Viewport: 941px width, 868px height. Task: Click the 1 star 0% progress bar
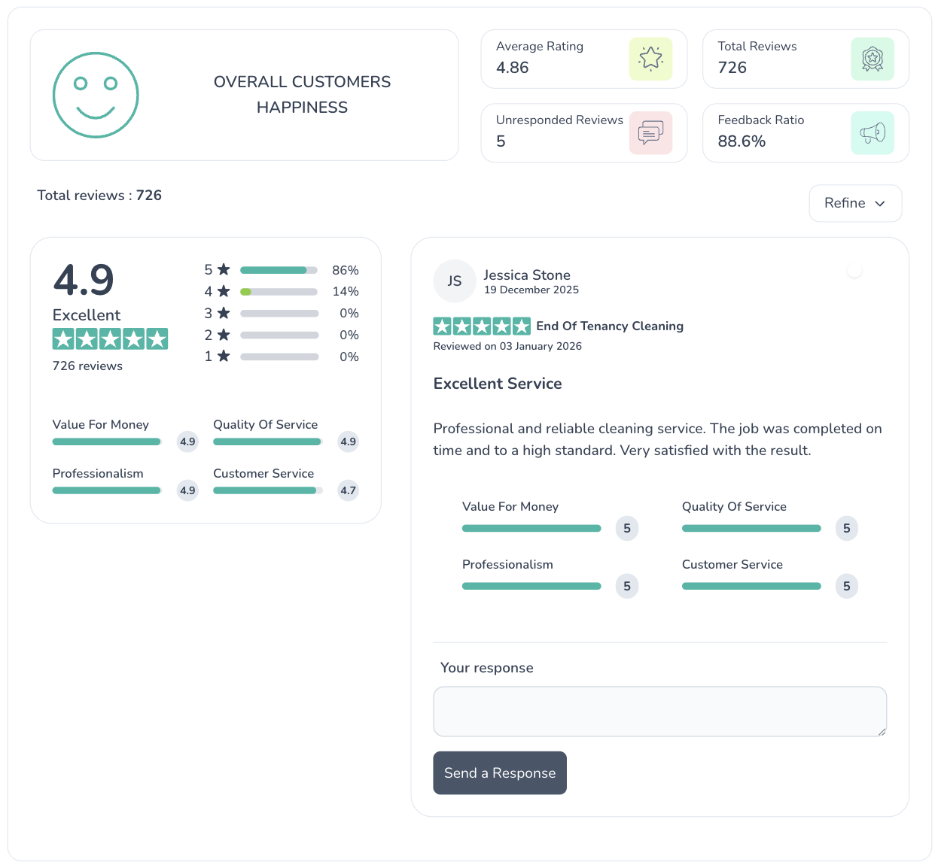click(x=279, y=357)
